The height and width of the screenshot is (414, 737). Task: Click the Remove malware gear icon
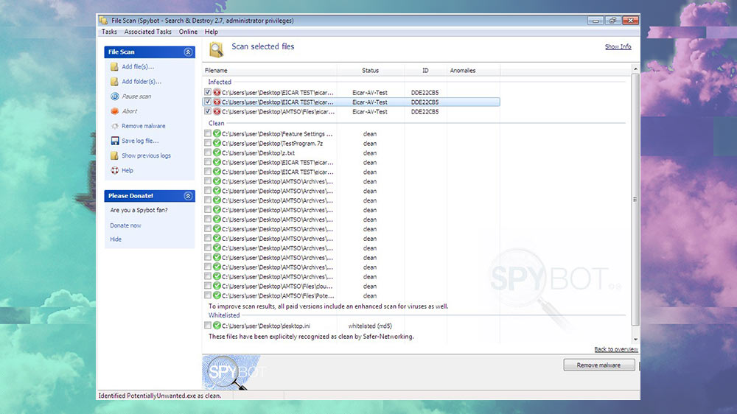[x=114, y=126]
